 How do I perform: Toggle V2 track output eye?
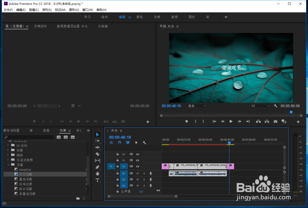pyautogui.click(x=138, y=160)
